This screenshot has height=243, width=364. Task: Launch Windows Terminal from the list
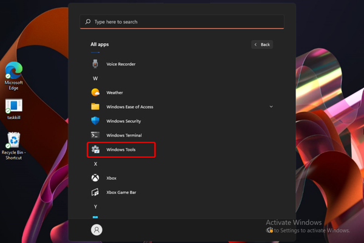pos(123,135)
